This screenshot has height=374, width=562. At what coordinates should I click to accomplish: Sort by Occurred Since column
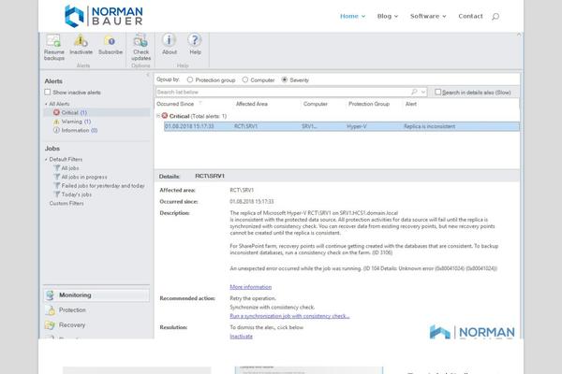[175, 104]
